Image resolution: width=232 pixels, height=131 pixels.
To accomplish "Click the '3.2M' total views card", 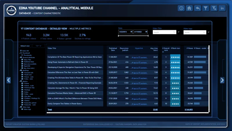I will pos(46,37).
